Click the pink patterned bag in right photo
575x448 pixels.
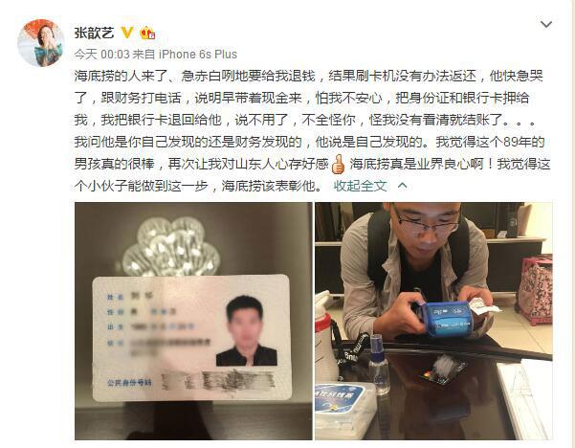pos(535,290)
